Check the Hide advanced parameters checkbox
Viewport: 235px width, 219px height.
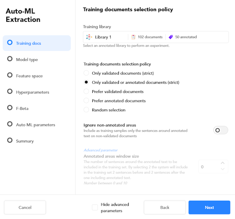pyautogui.click(x=95, y=208)
